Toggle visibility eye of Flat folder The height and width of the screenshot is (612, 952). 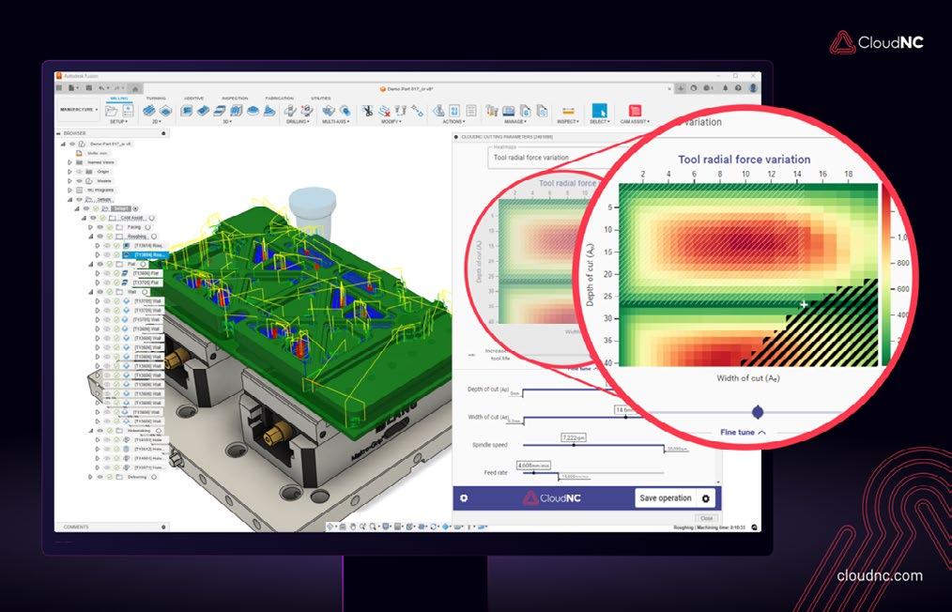100,264
